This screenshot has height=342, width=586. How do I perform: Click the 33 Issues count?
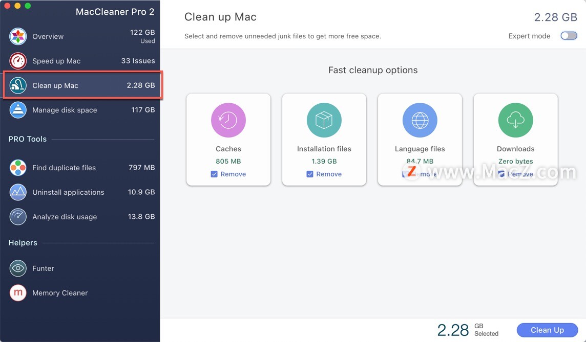pos(138,61)
